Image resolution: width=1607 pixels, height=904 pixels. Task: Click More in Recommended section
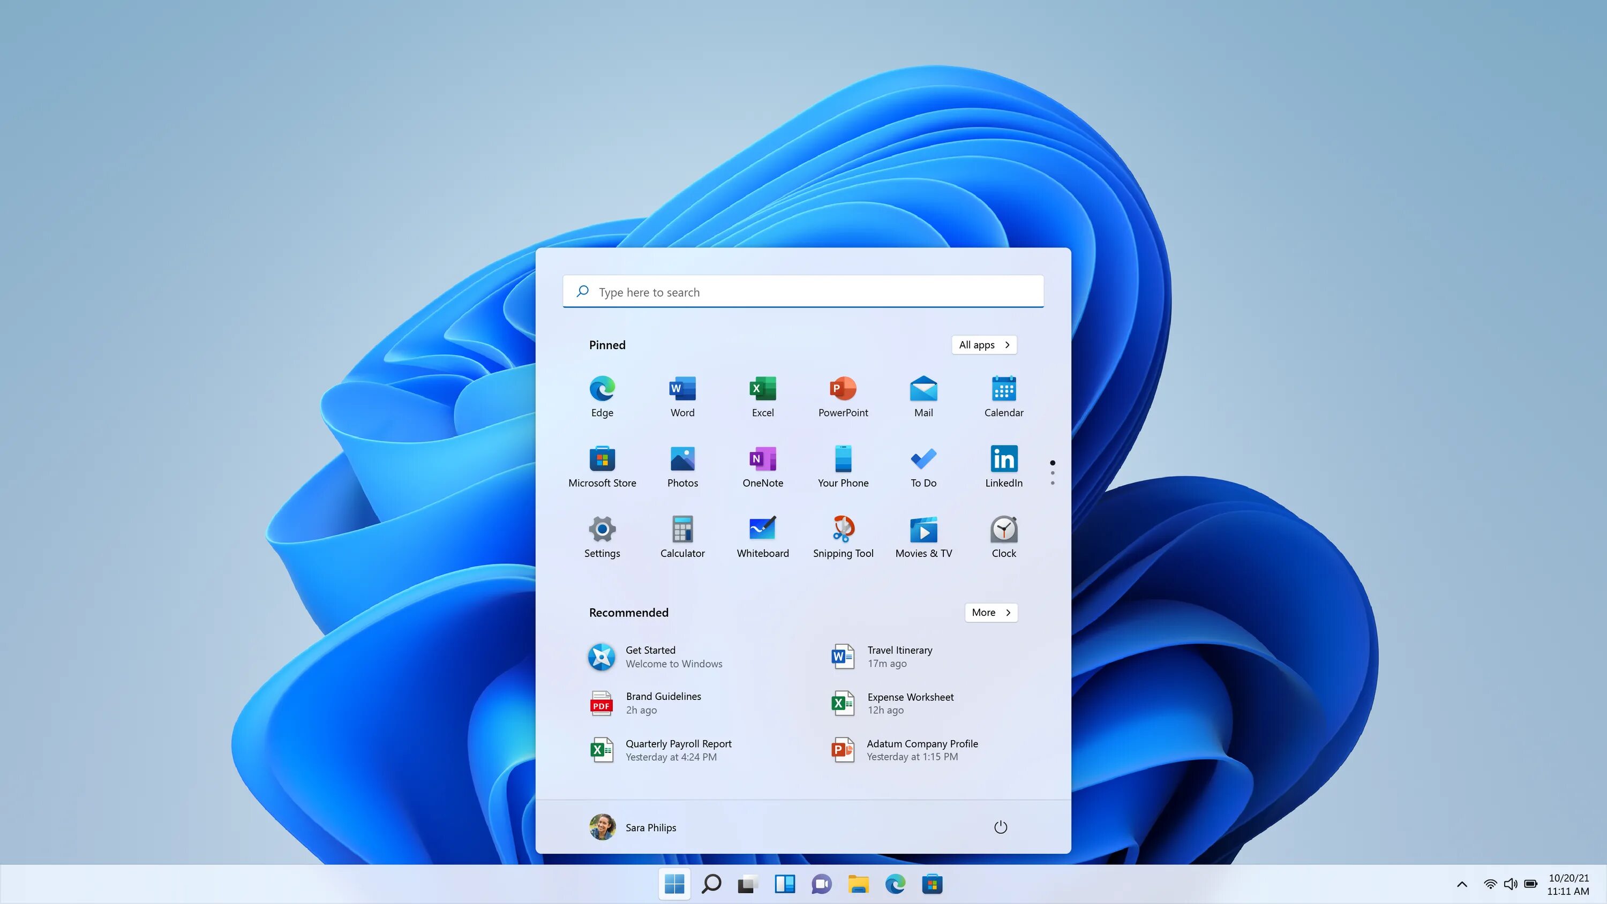990,613
